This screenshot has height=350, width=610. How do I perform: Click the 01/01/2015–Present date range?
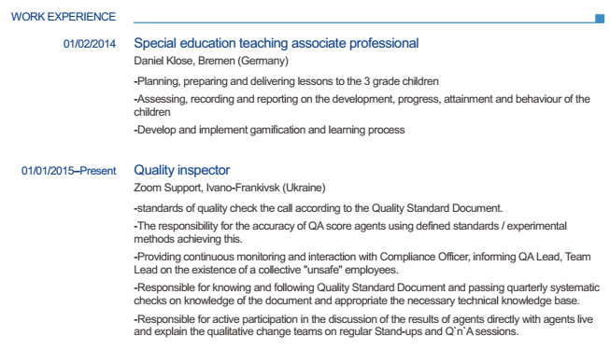pyautogui.click(x=68, y=171)
